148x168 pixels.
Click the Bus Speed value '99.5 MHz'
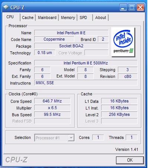click(52, 114)
